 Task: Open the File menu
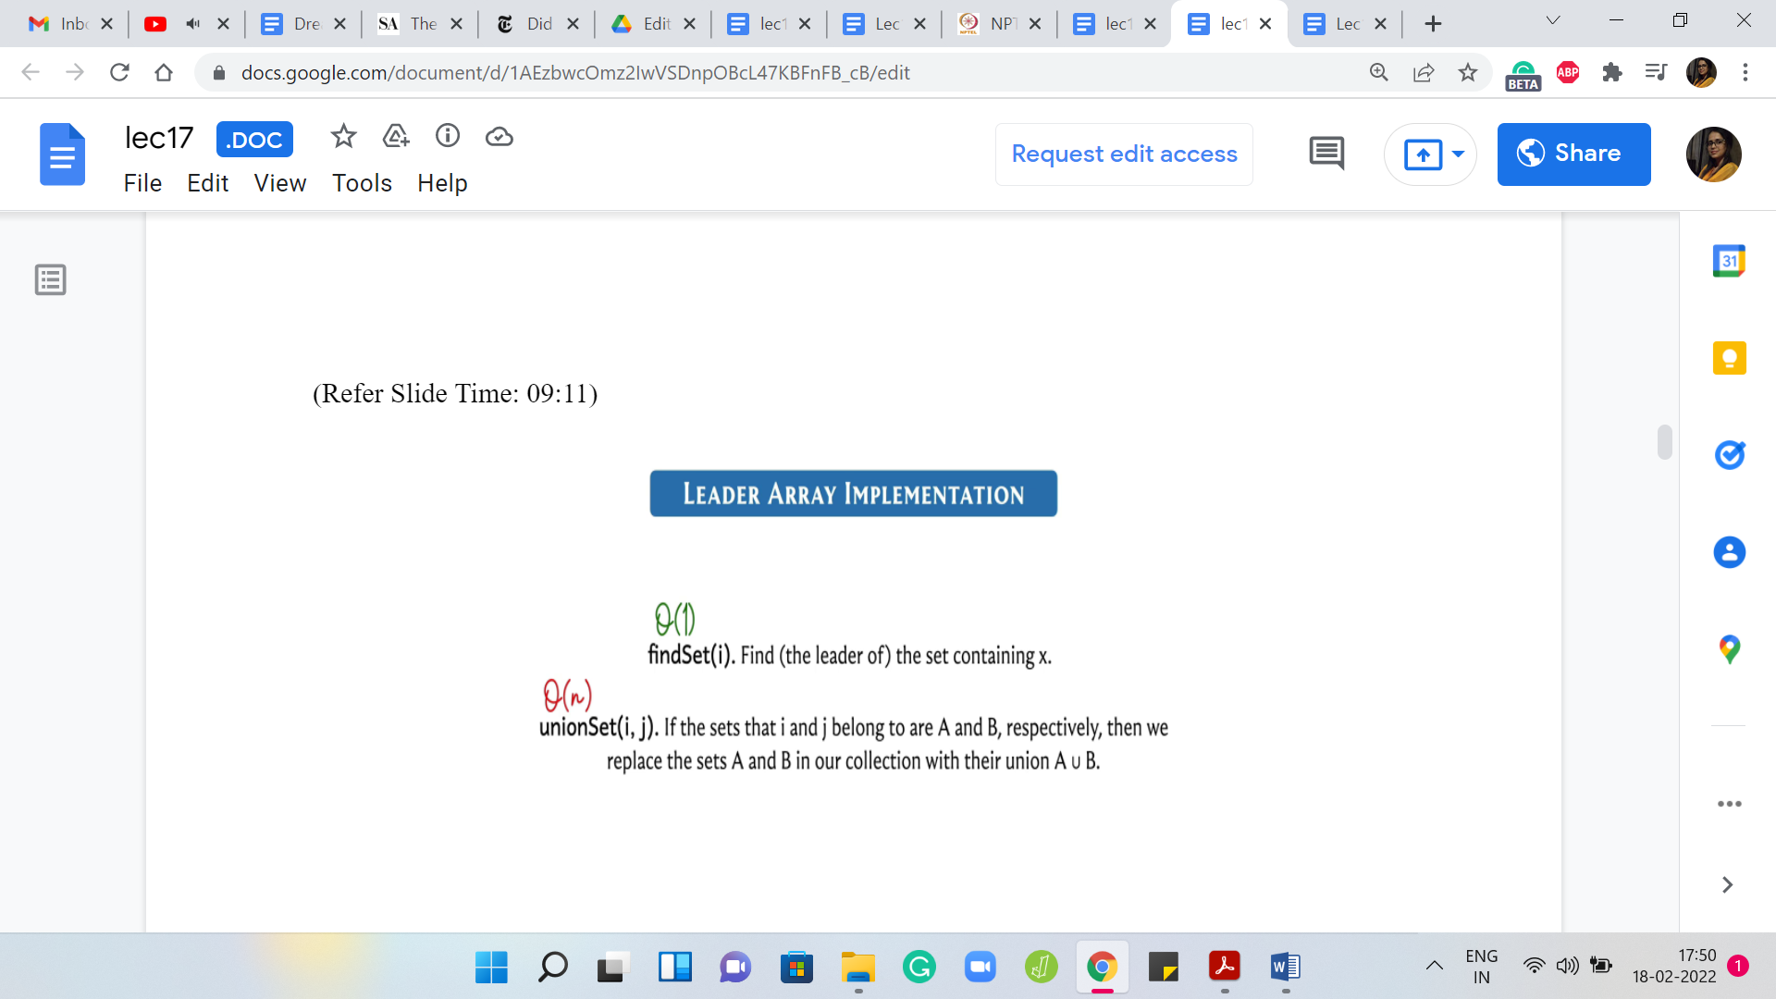(142, 183)
